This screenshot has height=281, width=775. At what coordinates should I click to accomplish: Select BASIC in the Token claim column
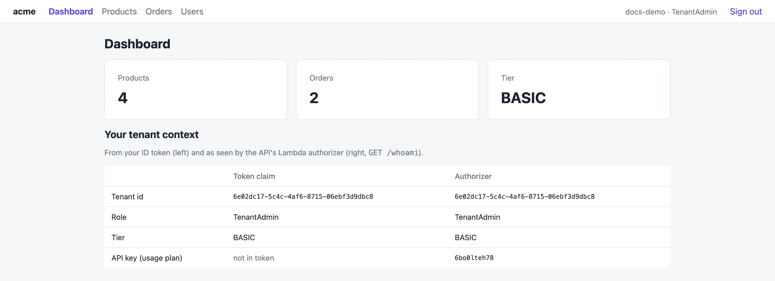tap(244, 237)
